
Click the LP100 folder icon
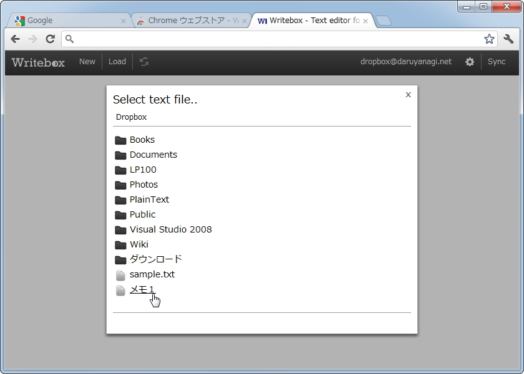(x=120, y=170)
